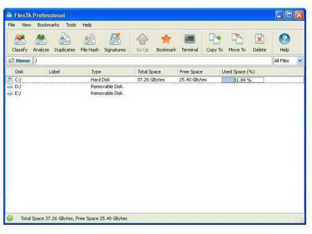The width and height of the screenshot is (312, 234).
Task: Sort by the Label column header
Action: [x=68, y=72]
